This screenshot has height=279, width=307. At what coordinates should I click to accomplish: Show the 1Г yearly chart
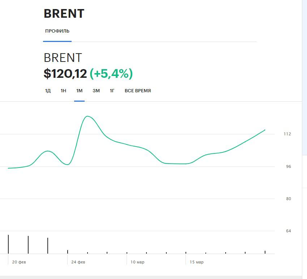coord(112,91)
